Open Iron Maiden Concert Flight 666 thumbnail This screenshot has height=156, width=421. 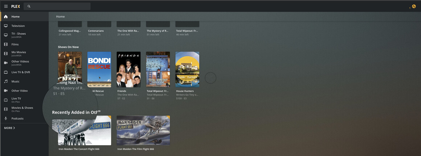tap(85, 130)
